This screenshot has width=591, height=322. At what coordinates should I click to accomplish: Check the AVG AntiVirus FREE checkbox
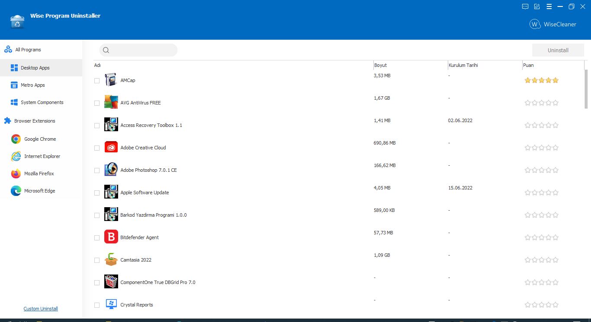(97, 103)
